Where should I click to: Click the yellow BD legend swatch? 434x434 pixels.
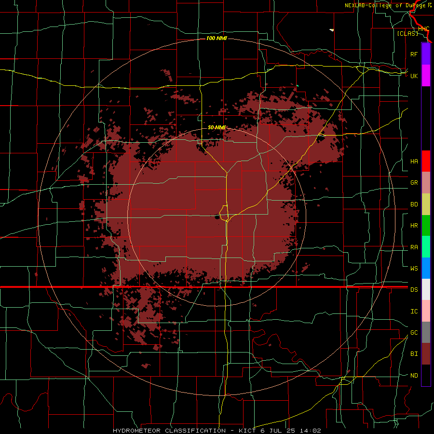click(x=426, y=204)
